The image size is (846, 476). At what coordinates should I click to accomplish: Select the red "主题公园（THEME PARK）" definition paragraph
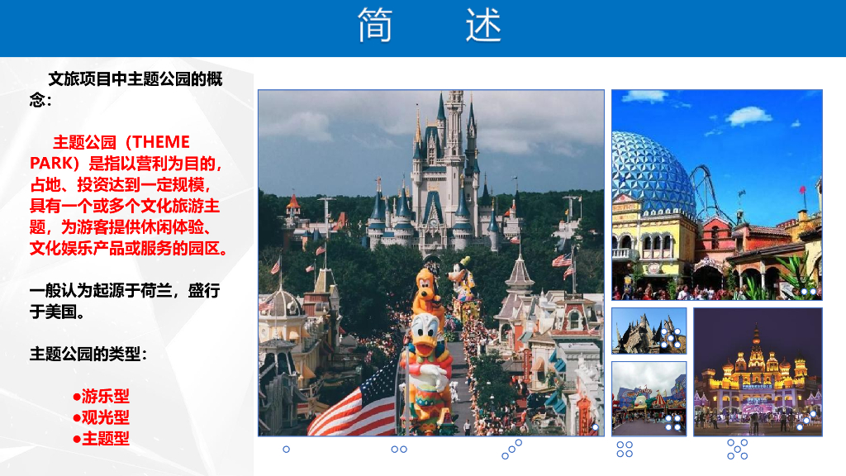point(130,195)
